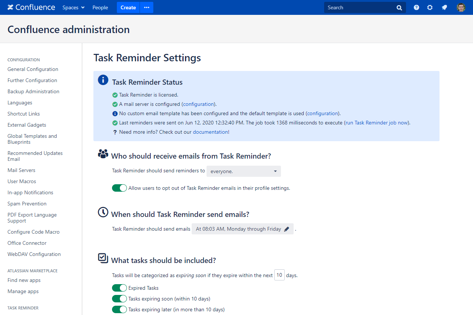Open the email schedule selector
Image resolution: width=473 pixels, height=315 pixels.
pos(243,229)
